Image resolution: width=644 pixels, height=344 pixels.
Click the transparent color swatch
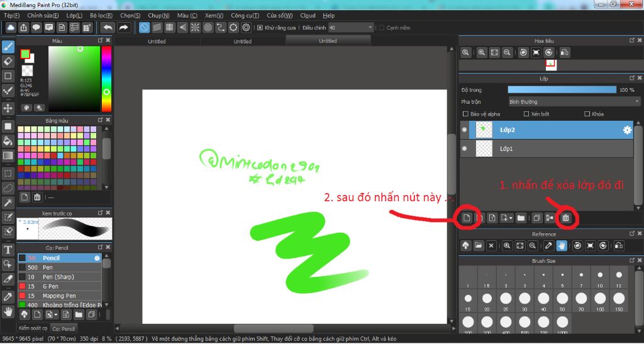pos(27,70)
